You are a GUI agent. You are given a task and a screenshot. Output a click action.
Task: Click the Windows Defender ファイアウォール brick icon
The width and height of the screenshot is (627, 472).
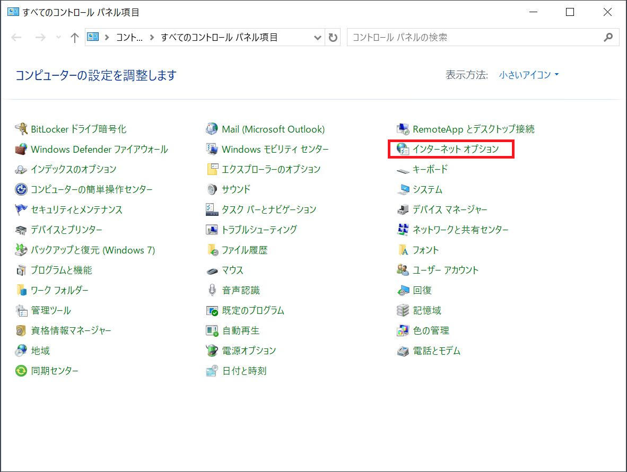pyautogui.click(x=21, y=149)
